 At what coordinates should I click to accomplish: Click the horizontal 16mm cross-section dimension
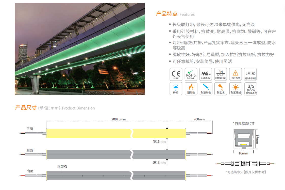click(243, 153)
